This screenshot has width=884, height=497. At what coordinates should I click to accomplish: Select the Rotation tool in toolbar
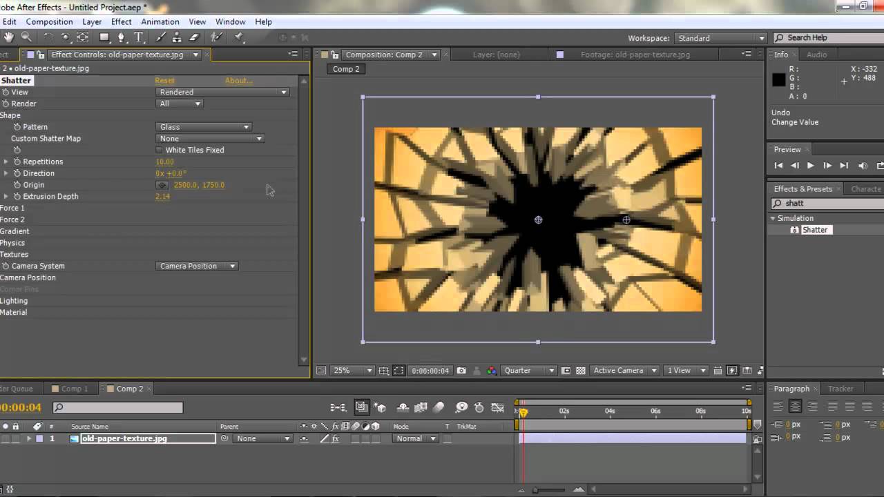48,37
